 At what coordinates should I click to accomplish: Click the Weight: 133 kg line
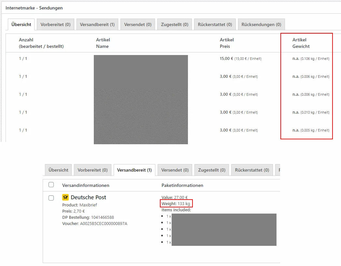tap(176, 203)
